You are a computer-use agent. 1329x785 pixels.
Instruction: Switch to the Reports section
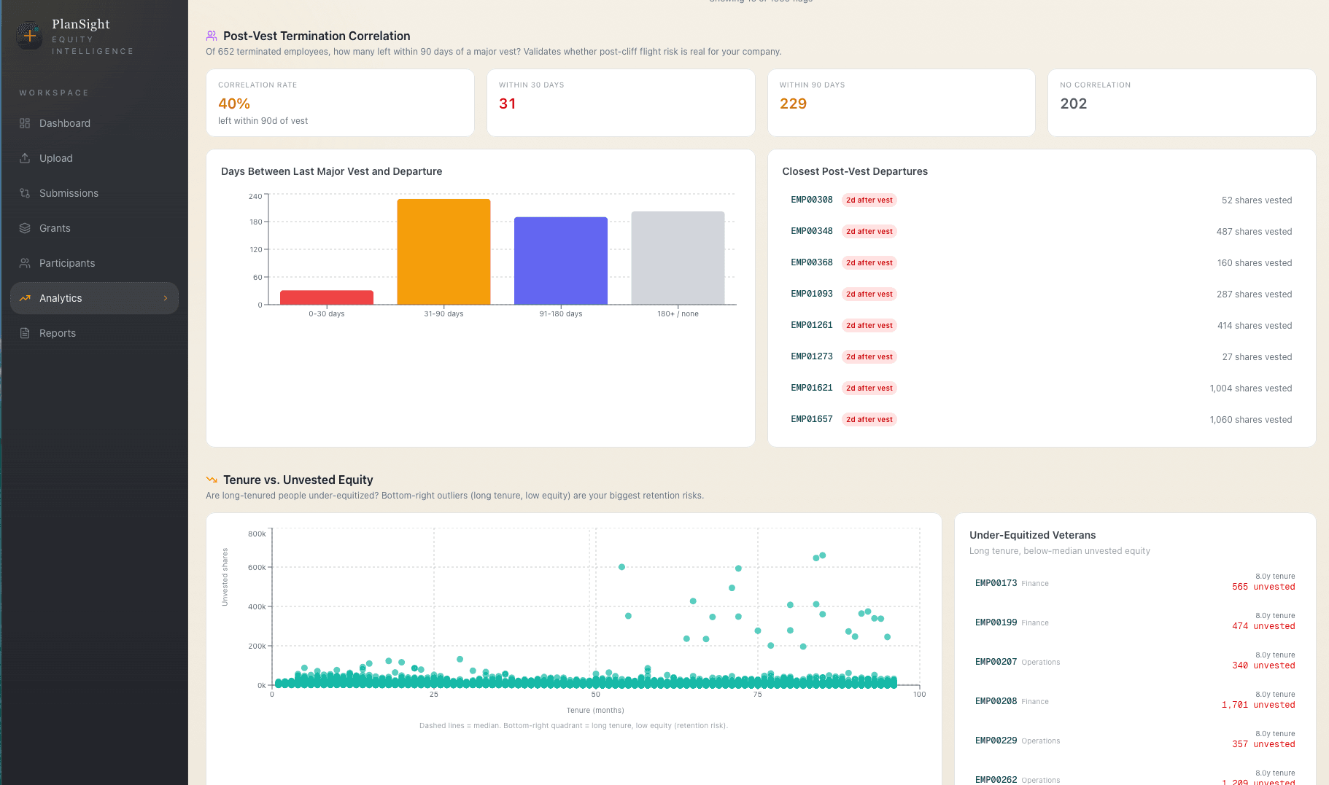58,333
